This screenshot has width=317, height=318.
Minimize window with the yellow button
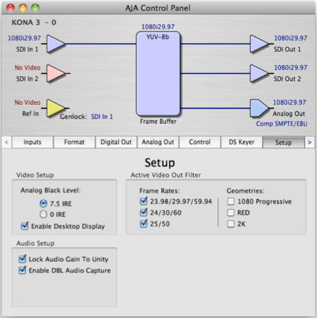(x=23, y=8)
